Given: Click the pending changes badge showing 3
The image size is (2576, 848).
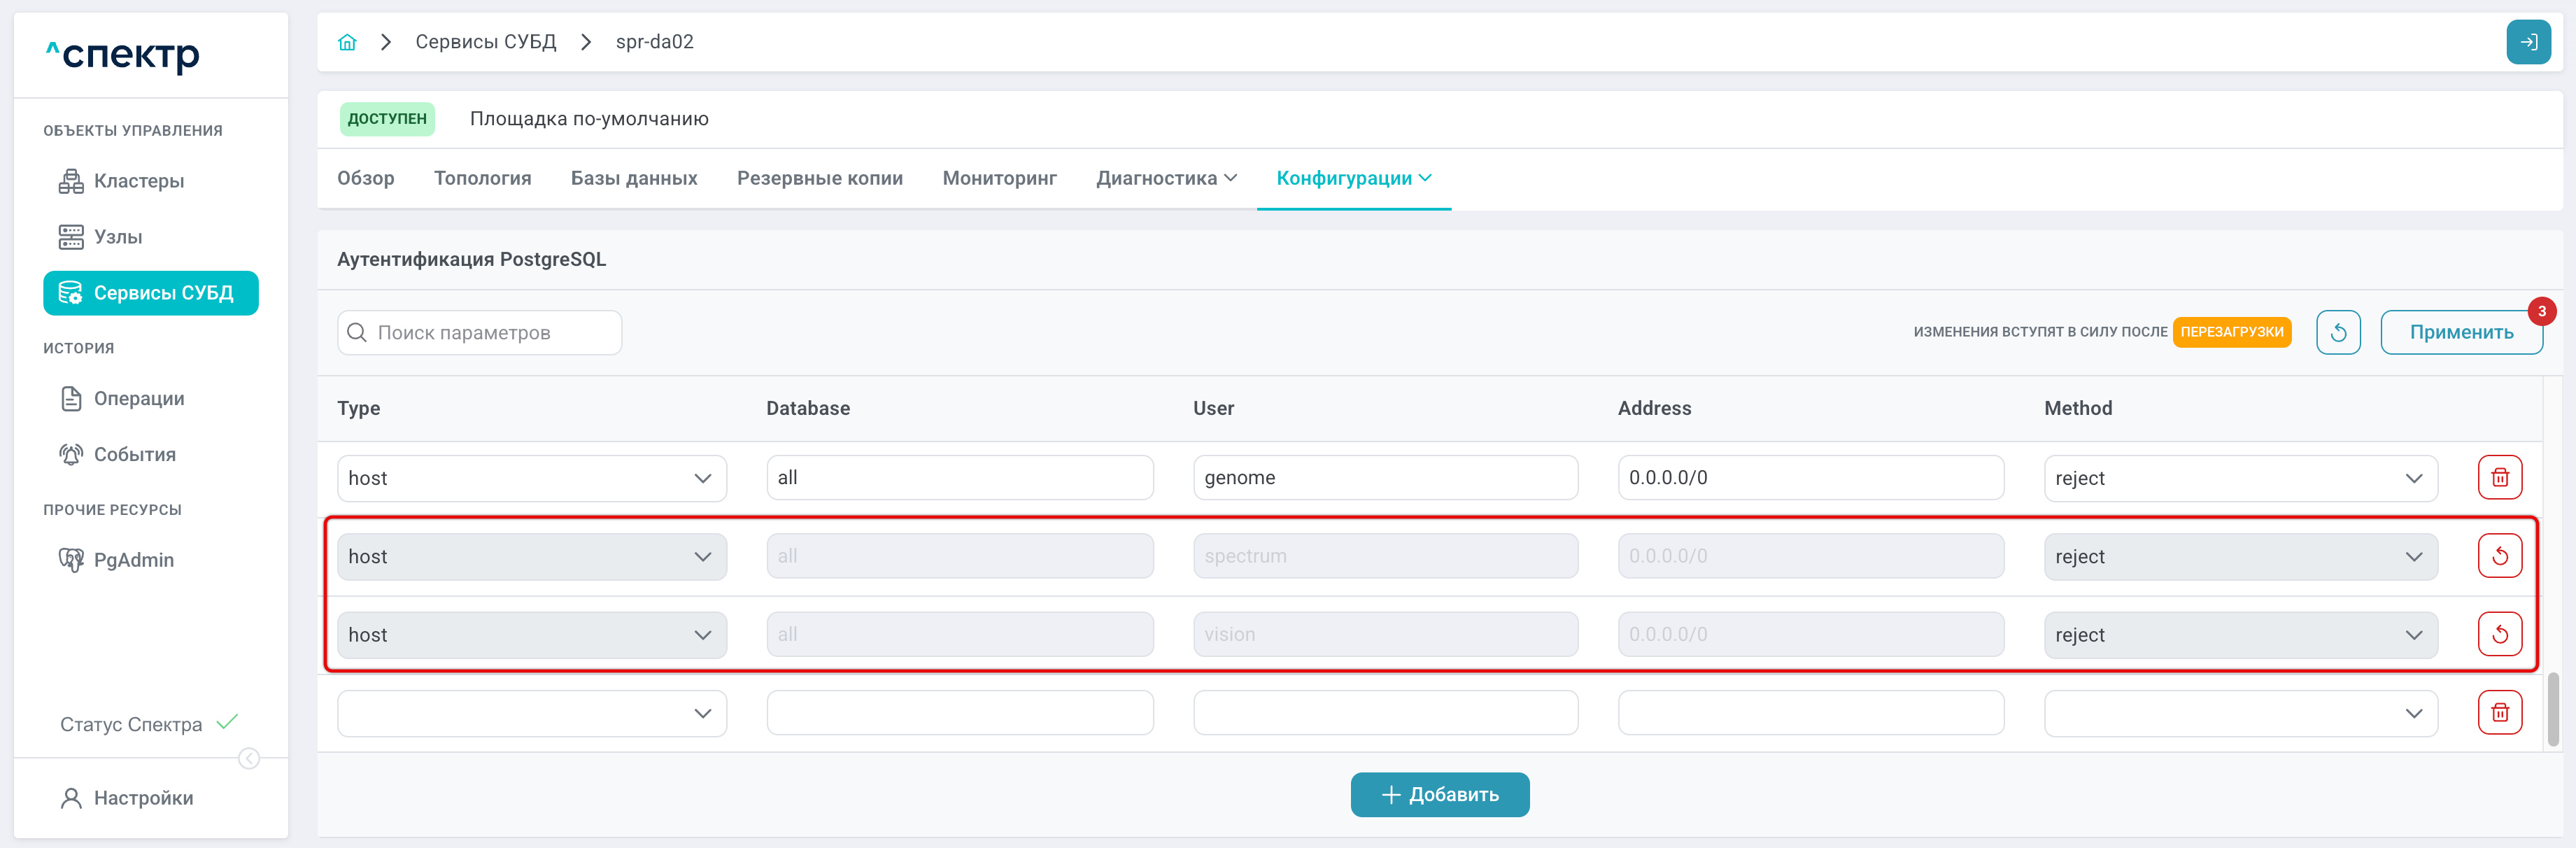Looking at the screenshot, I should click(2541, 311).
